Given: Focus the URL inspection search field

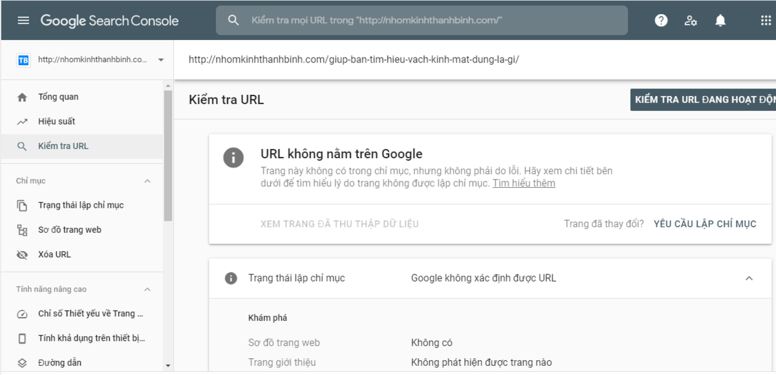Looking at the screenshot, I should pos(427,21).
